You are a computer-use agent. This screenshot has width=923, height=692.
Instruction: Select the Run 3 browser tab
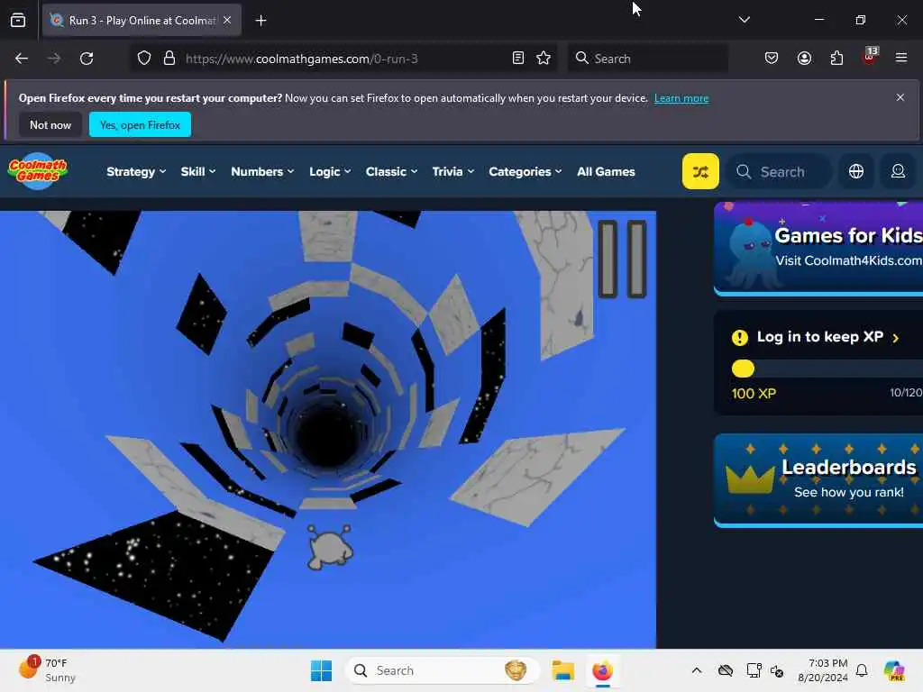coord(142,21)
